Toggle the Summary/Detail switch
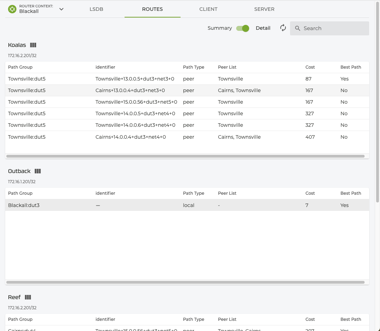380x331 pixels. [242, 28]
